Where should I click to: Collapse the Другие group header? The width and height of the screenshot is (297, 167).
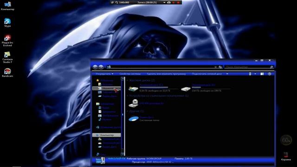(136, 111)
